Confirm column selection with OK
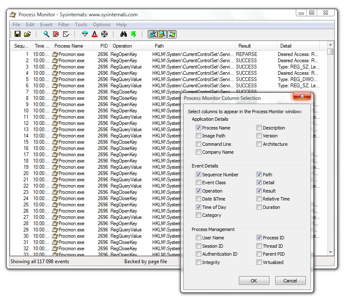This screenshot has width=346, height=297. coord(254,280)
